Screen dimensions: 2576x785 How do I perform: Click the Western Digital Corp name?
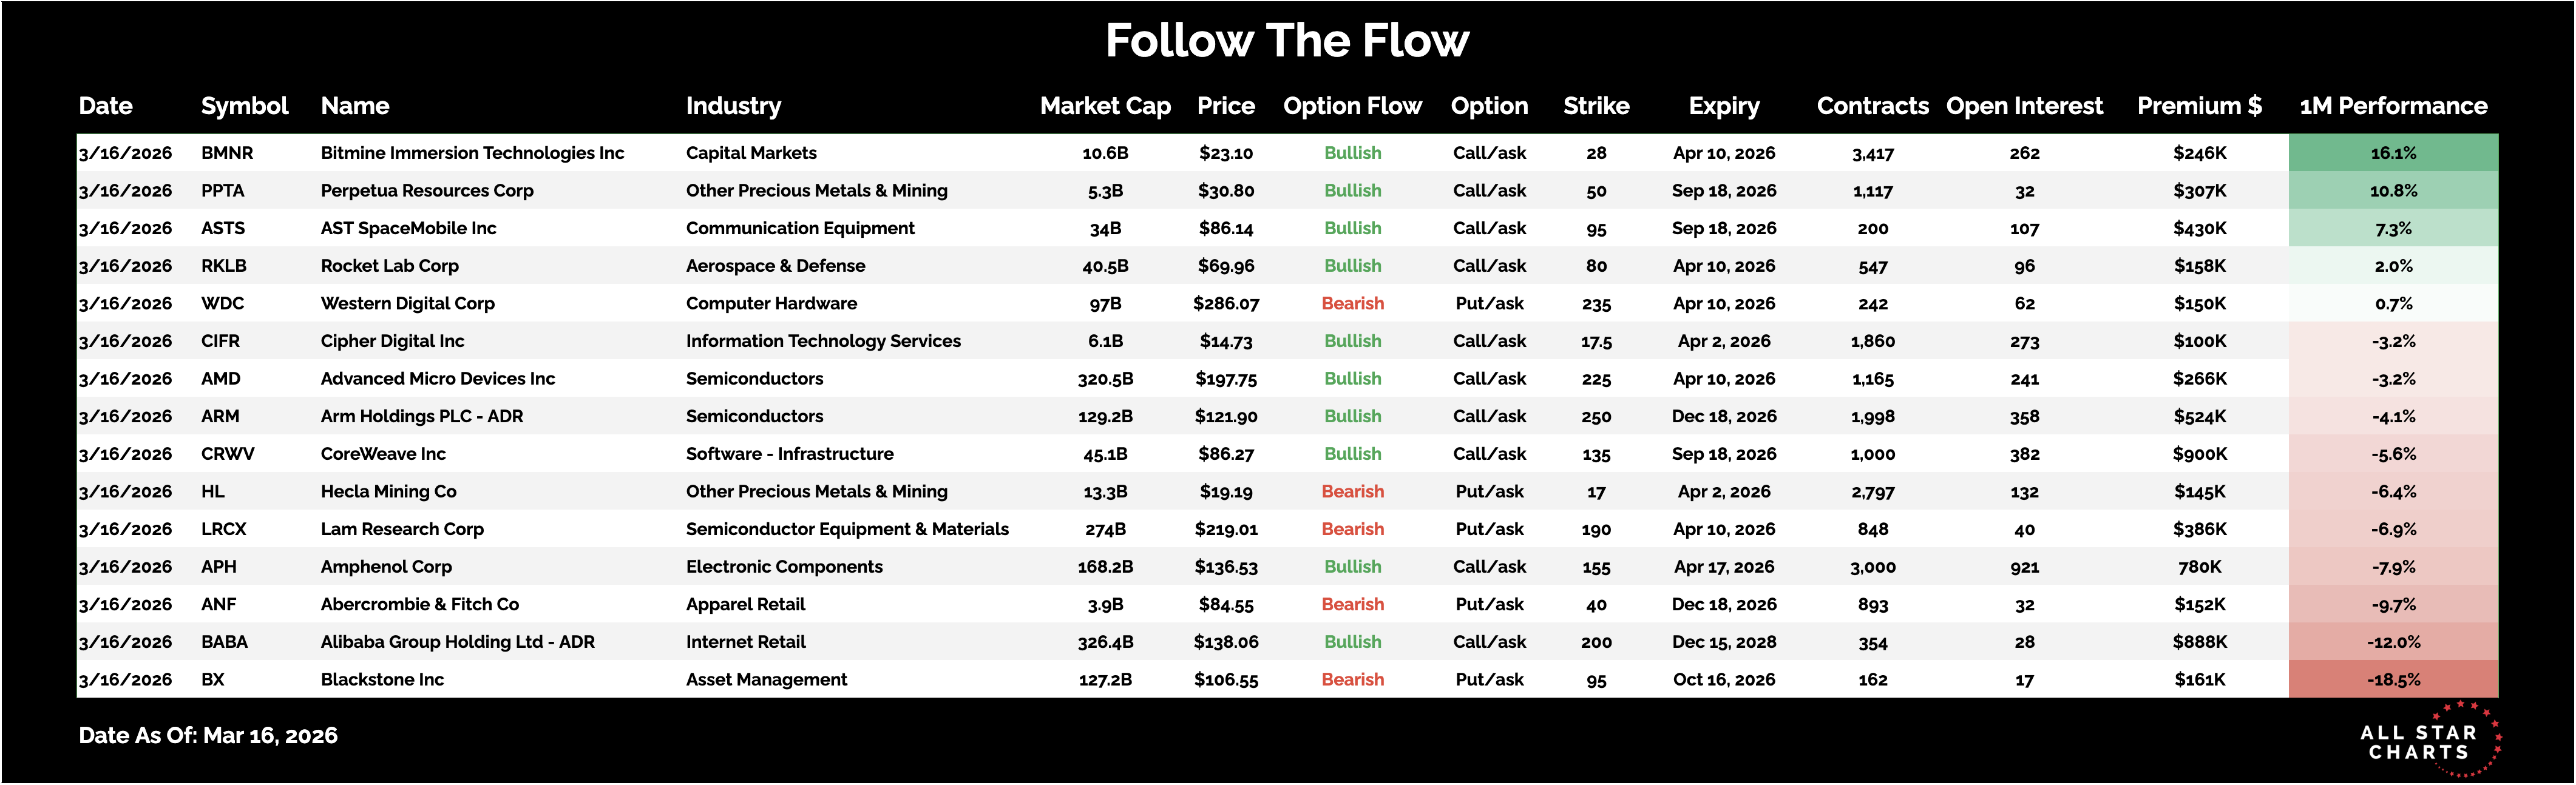(407, 303)
